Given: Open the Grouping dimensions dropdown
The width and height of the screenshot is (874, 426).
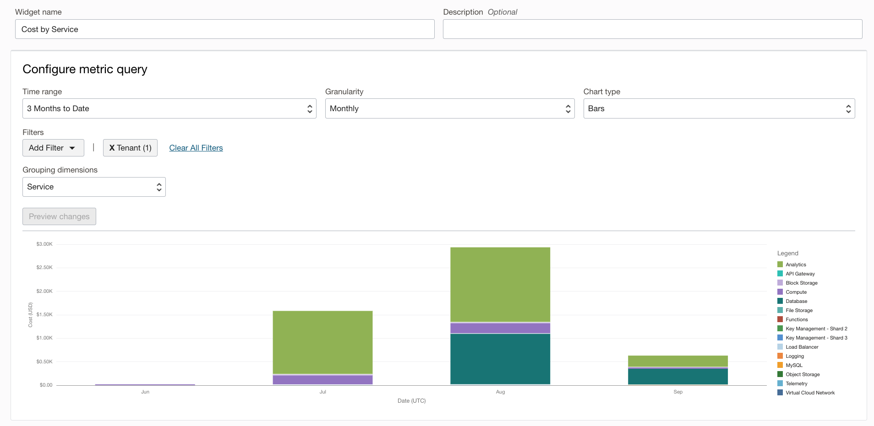Looking at the screenshot, I should click(x=93, y=187).
